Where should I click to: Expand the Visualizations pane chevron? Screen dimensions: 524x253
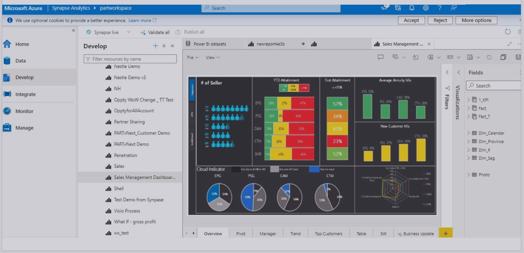point(459,72)
